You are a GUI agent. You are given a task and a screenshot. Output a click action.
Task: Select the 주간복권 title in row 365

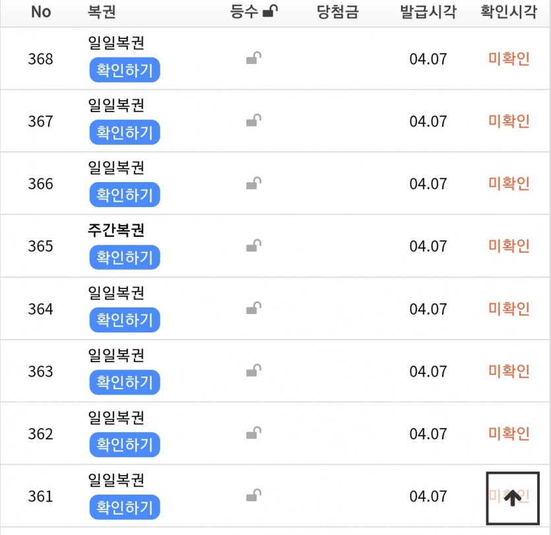(116, 230)
